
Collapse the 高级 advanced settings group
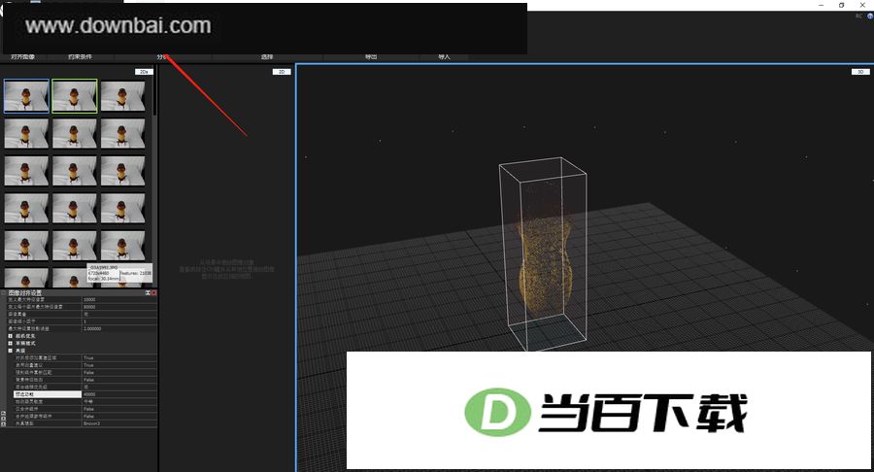(x=10, y=351)
